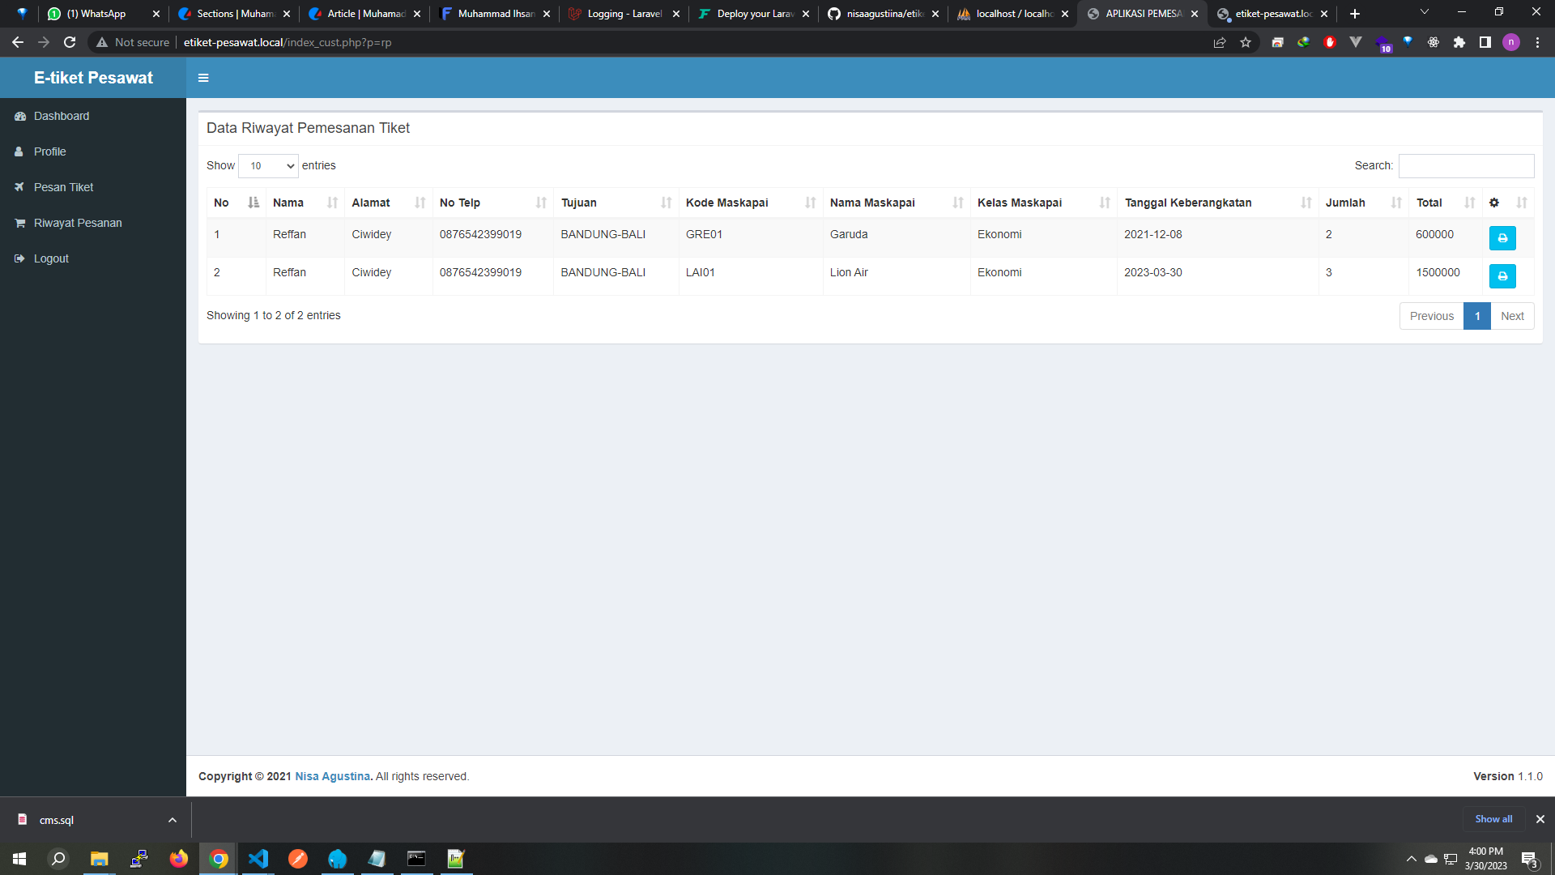Switch to the localhost phpMyAdmin tab

(1012, 14)
